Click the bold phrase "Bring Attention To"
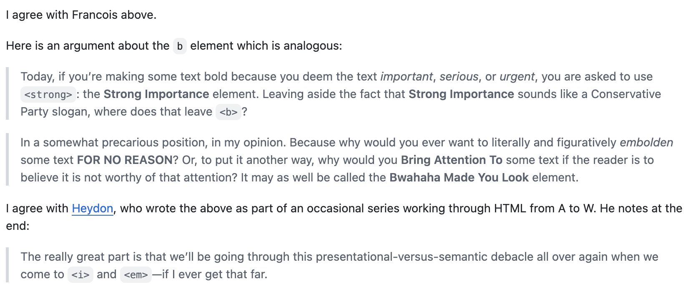Image resolution: width=693 pixels, height=297 pixels. [451, 160]
